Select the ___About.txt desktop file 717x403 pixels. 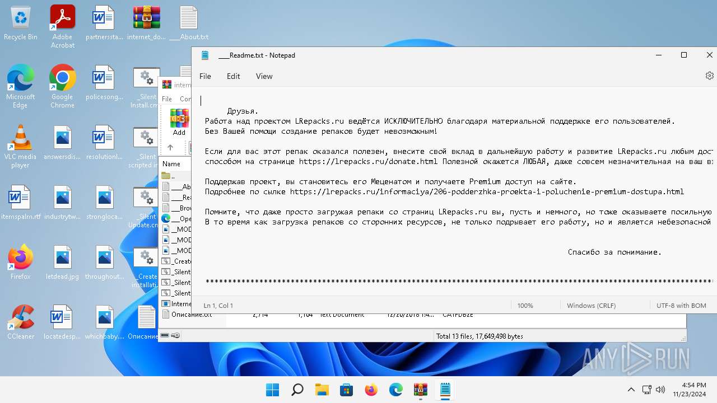[189, 23]
